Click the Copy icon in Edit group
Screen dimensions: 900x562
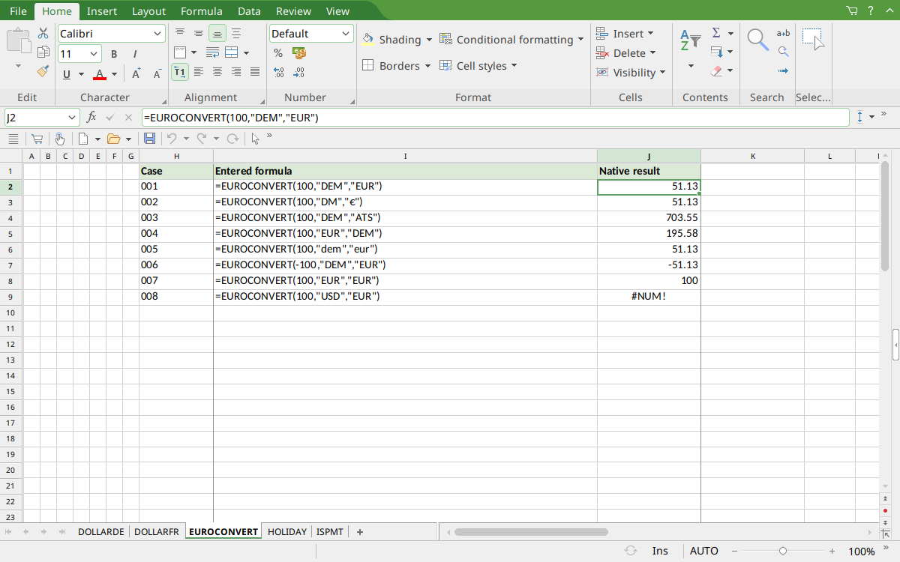pyautogui.click(x=43, y=52)
